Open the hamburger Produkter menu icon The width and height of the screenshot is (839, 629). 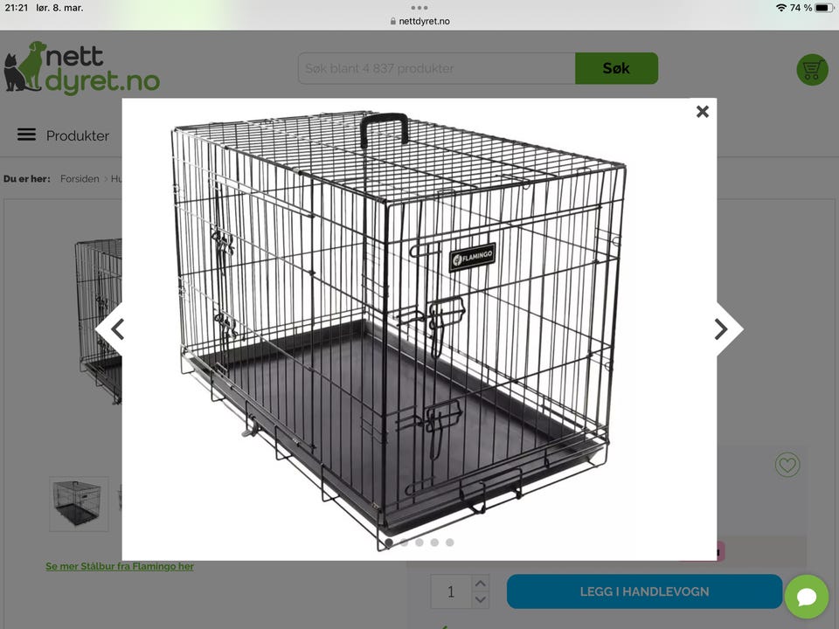pos(26,135)
